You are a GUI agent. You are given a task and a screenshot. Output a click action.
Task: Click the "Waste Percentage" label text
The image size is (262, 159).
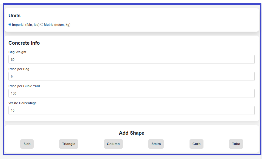[x=22, y=103]
